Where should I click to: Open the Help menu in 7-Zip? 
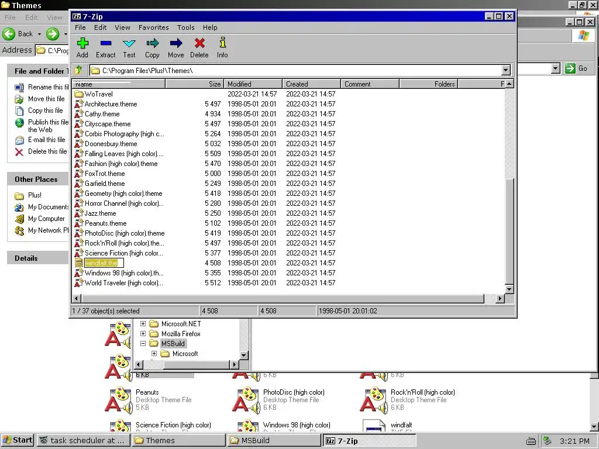coord(210,27)
